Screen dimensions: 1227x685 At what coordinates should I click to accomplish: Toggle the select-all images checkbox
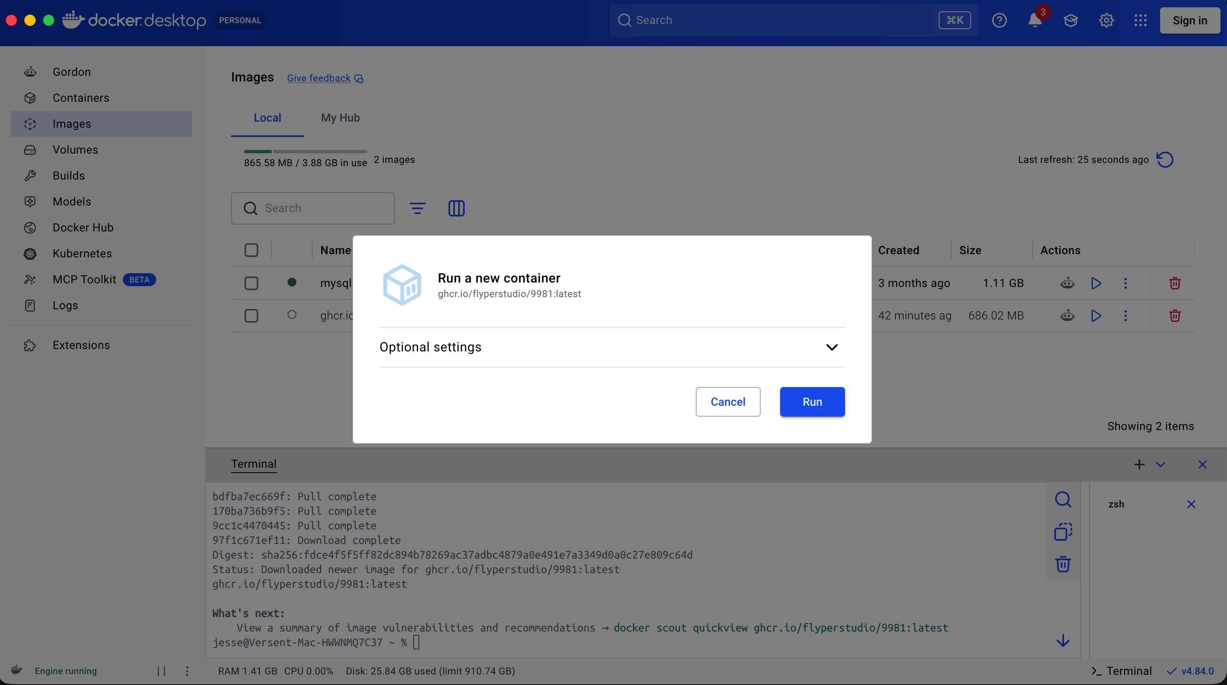click(x=251, y=250)
